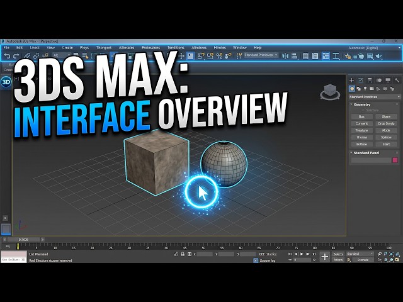This screenshot has width=403, height=302.
Task: Select the Space Warps category icon
Action: click(x=385, y=89)
